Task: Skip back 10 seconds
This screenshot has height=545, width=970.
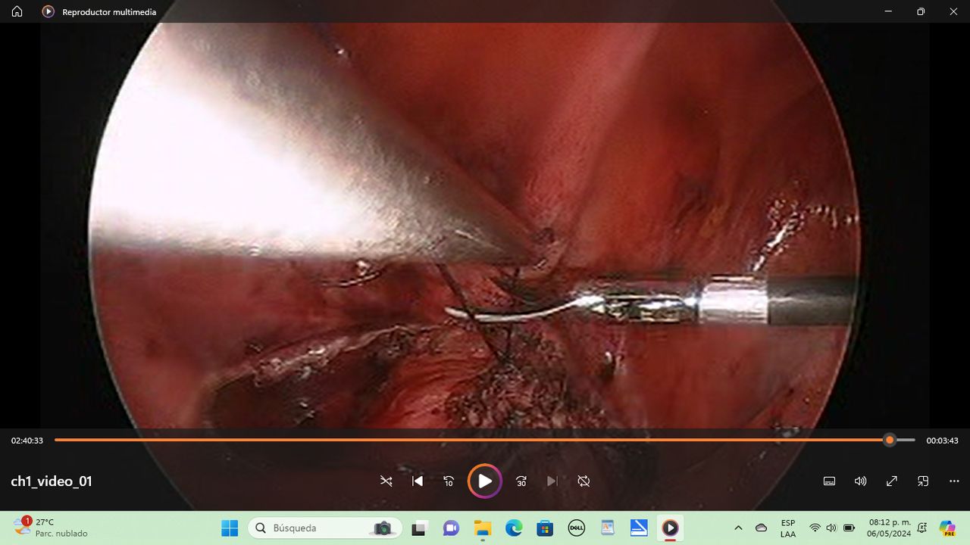Action: pyautogui.click(x=449, y=481)
